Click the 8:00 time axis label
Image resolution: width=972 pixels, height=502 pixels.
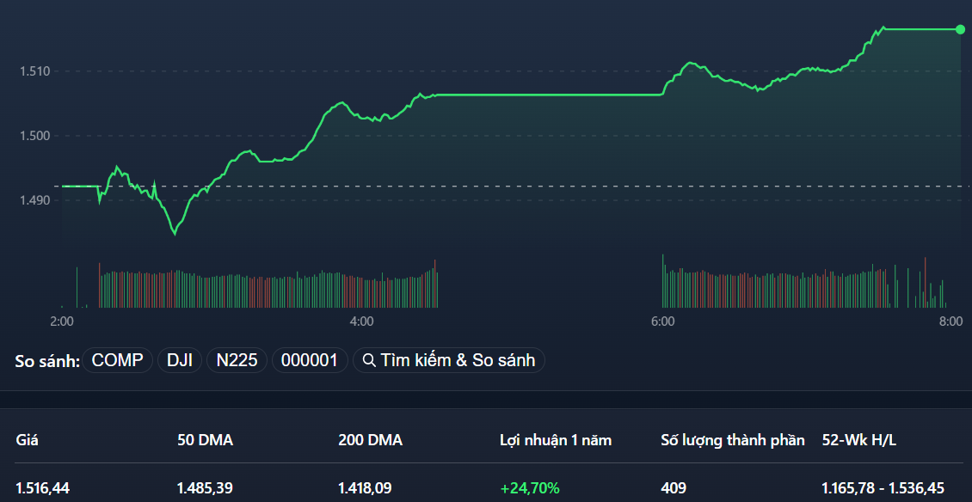951,321
